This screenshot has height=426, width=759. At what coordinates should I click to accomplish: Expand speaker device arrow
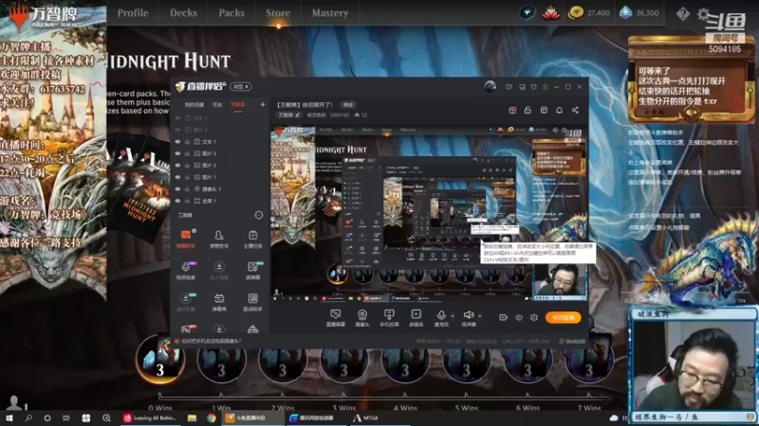coord(480,316)
